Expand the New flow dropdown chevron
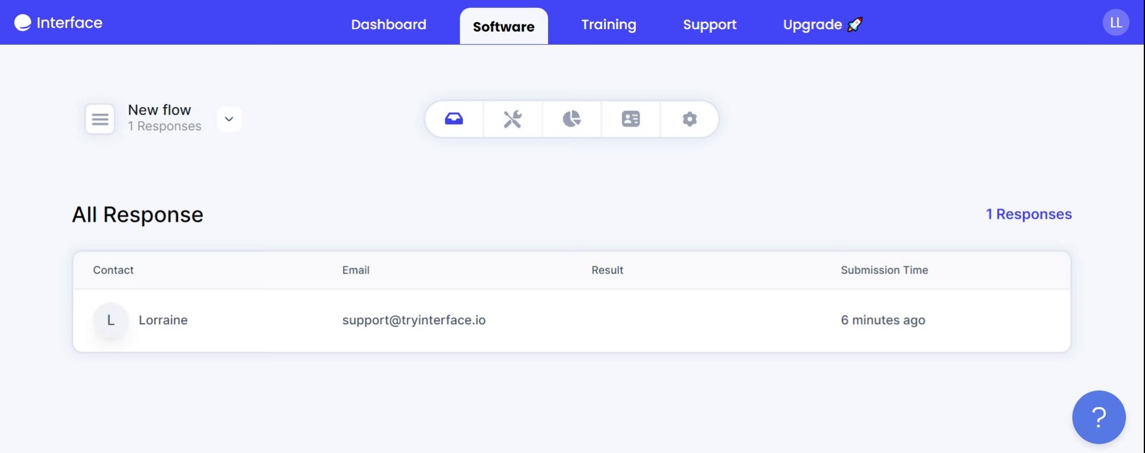 click(x=229, y=119)
